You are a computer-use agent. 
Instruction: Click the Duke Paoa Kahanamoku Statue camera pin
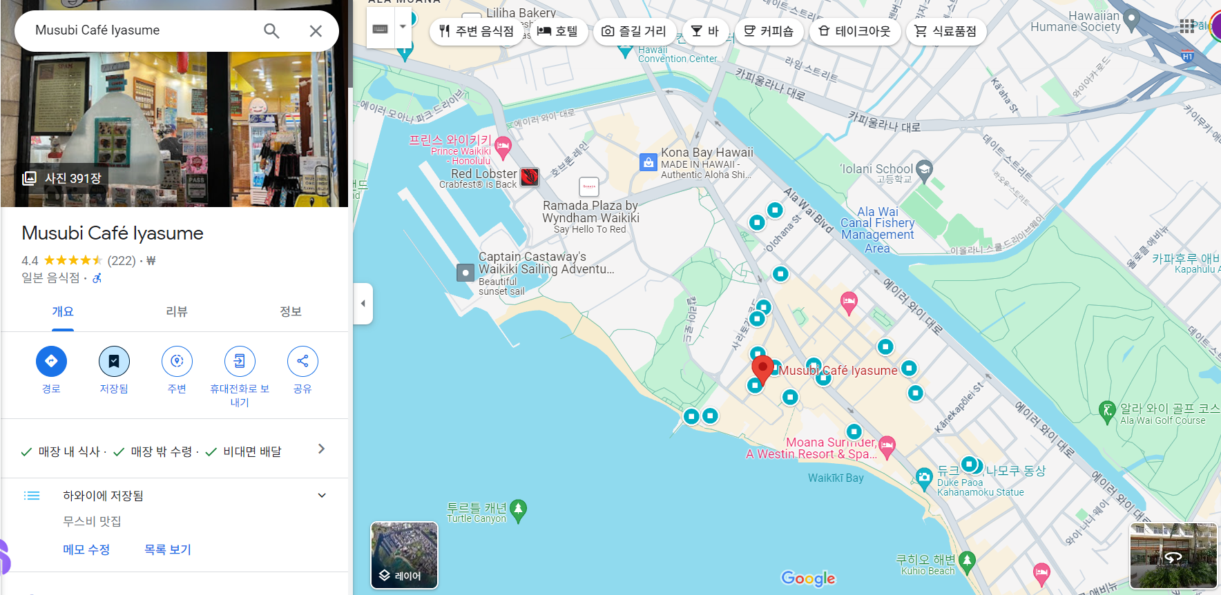(924, 477)
